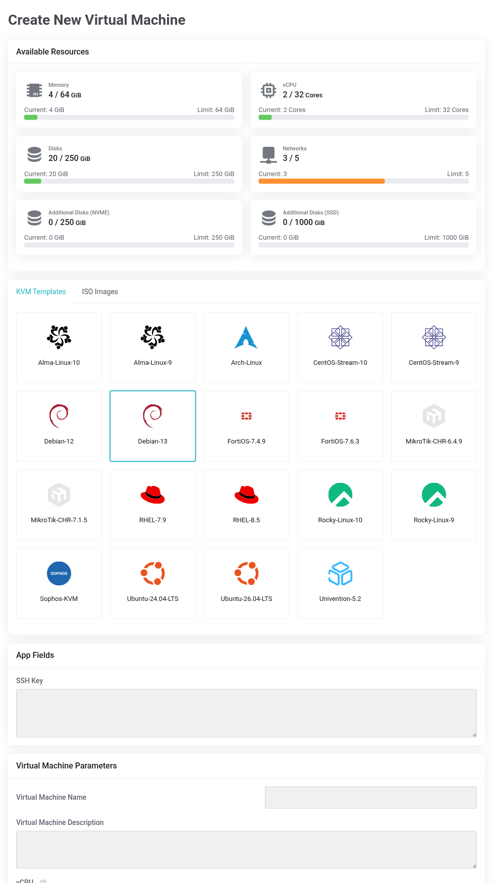Select the RHEL-7.9 red hat icon
Viewport: 493px width, 883px height.
coord(153,494)
